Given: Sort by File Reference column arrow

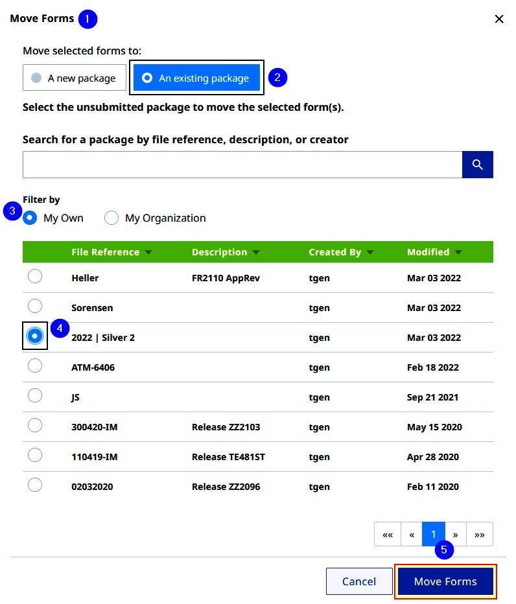Looking at the screenshot, I should pyautogui.click(x=148, y=252).
